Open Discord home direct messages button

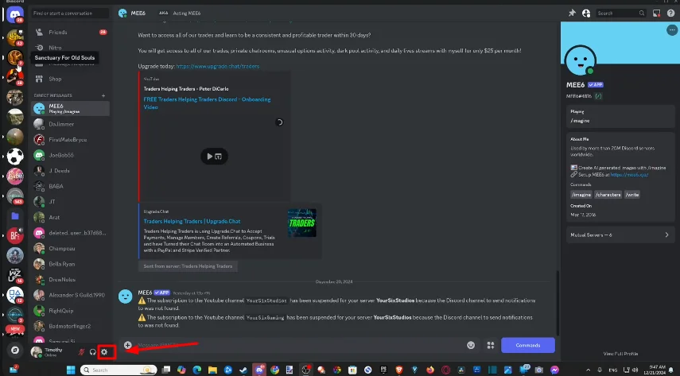[15, 14]
